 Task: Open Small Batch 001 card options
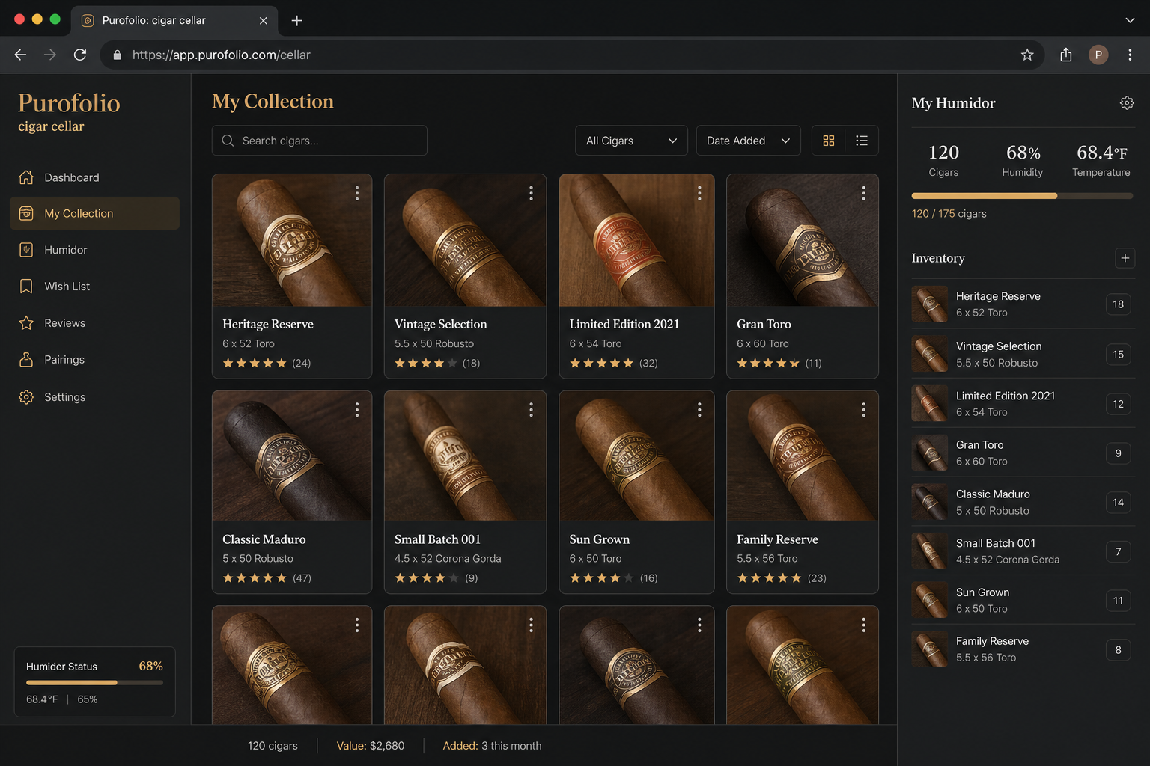pos(531,409)
